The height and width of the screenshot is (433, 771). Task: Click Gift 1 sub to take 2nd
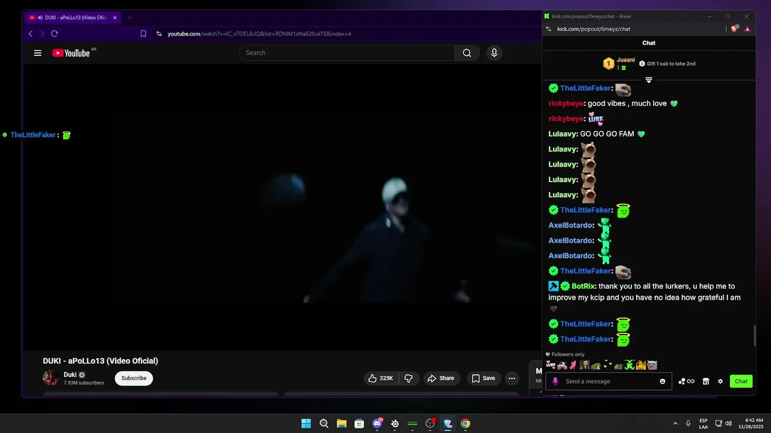tap(667, 64)
